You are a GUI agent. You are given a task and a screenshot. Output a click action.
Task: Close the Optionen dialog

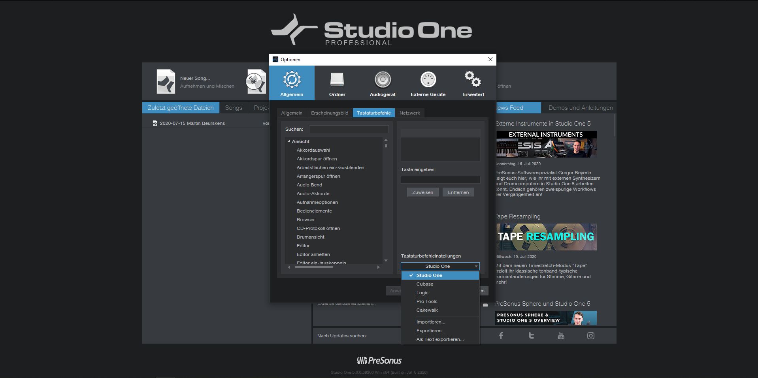tap(490, 59)
